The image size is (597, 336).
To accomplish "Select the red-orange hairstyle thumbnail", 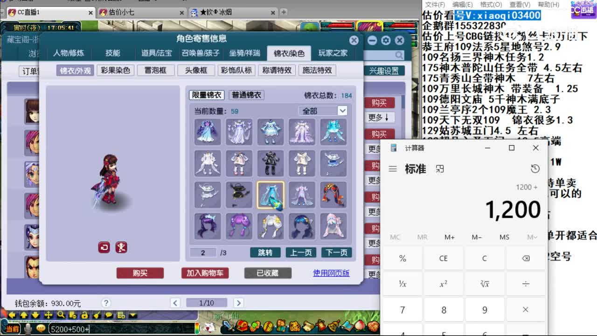I will (333, 195).
